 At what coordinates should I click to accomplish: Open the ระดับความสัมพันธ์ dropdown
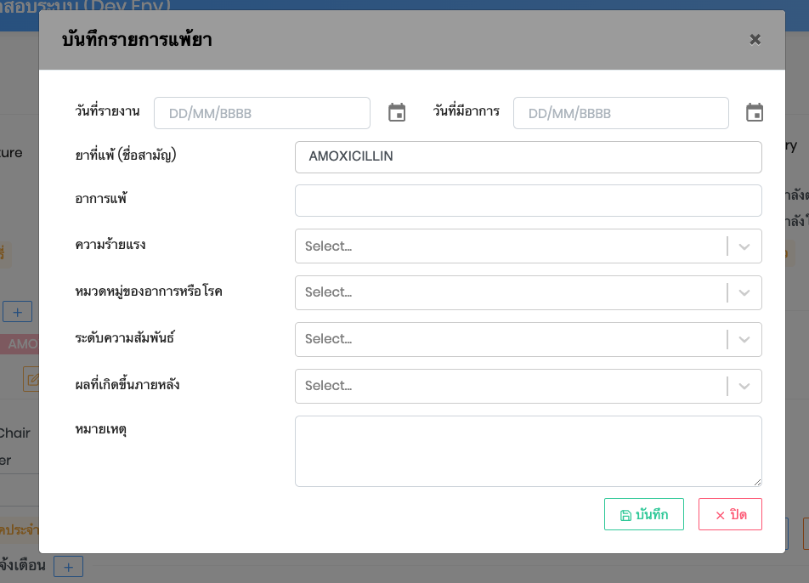coord(528,339)
